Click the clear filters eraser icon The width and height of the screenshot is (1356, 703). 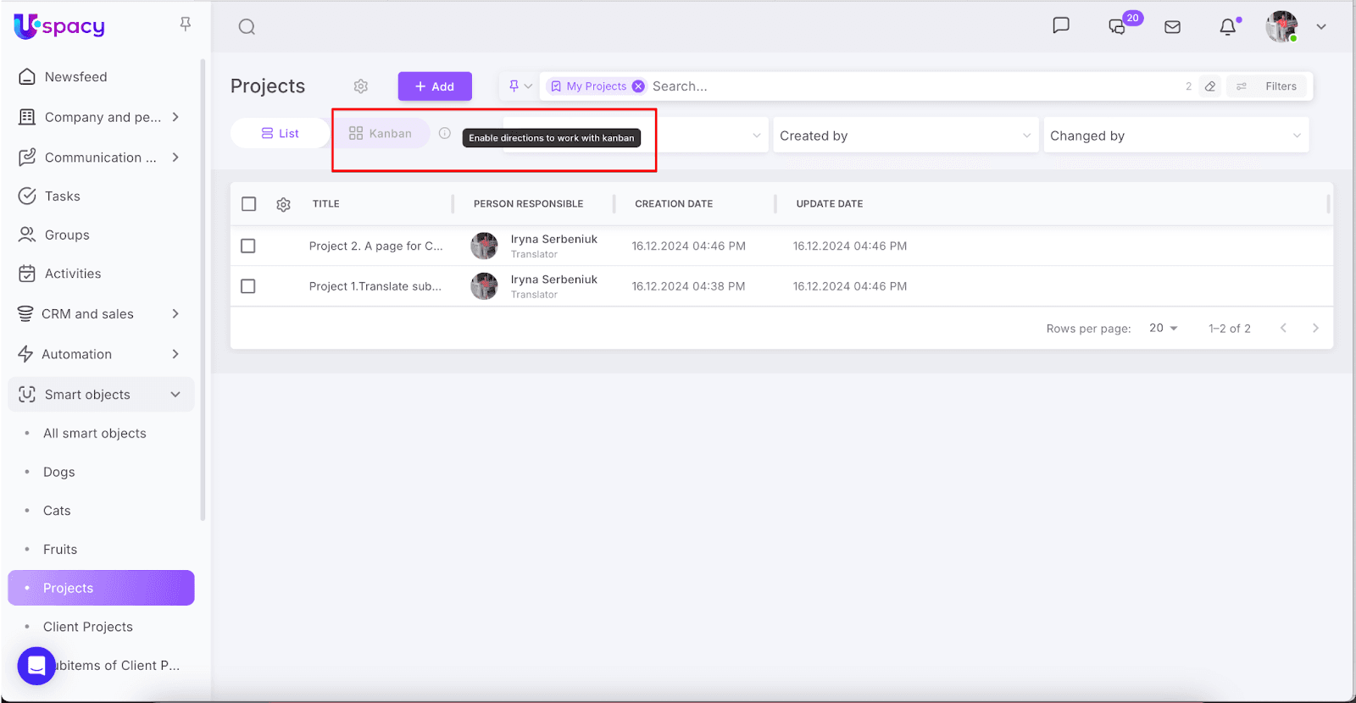tap(1210, 86)
